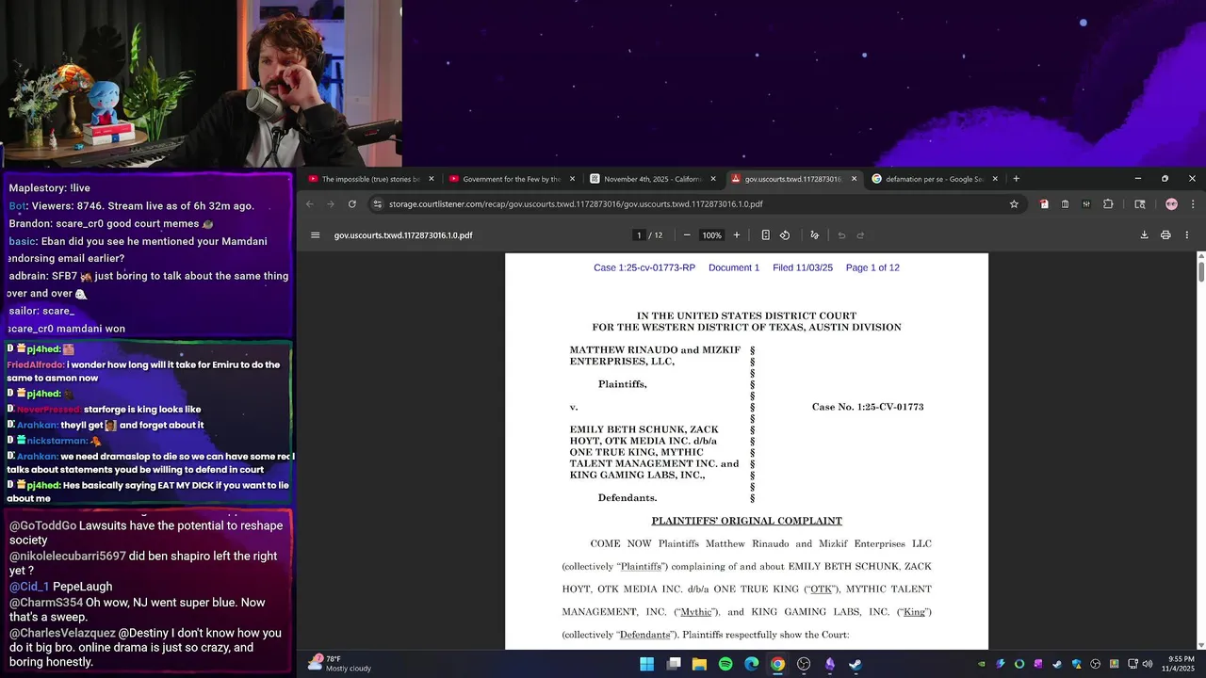This screenshot has height=678, width=1206.
Task: Click the volume icon in system tray
Action: pos(1148,664)
